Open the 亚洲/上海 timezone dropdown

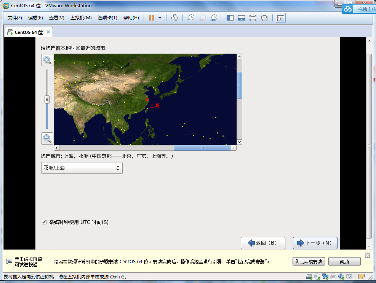point(82,168)
